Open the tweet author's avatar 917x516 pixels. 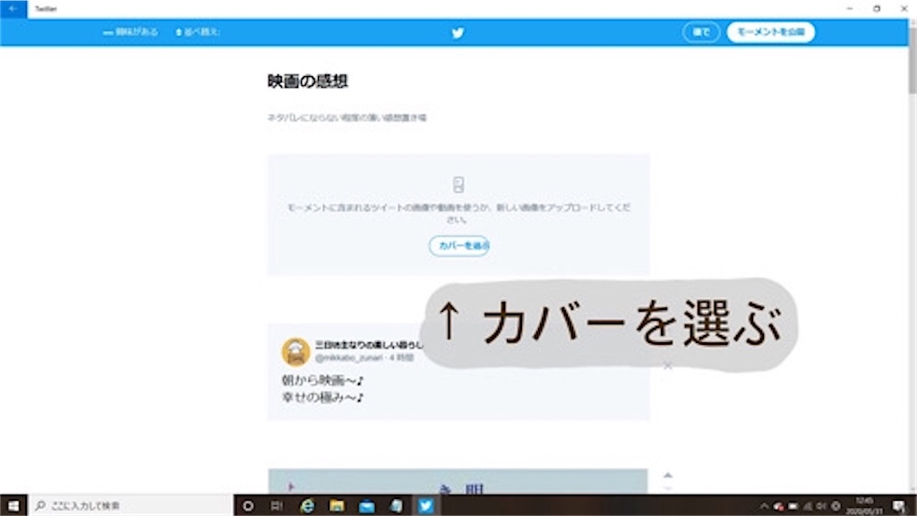tap(296, 351)
